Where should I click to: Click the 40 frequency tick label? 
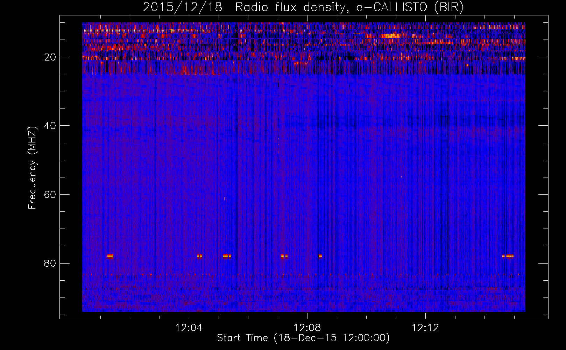pos(50,126)
